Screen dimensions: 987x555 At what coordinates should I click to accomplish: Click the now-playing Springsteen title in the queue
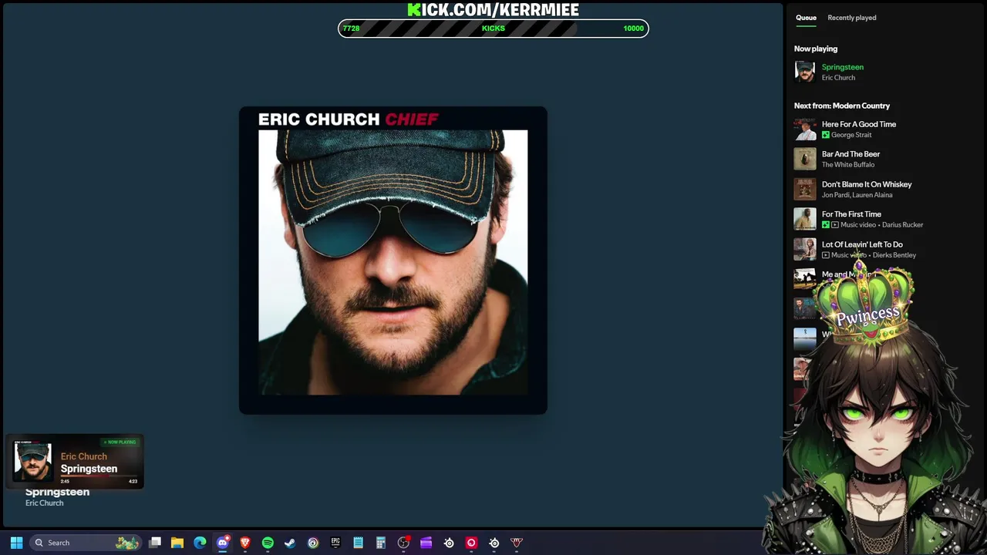pyautogui.click(x=842, y=67)
